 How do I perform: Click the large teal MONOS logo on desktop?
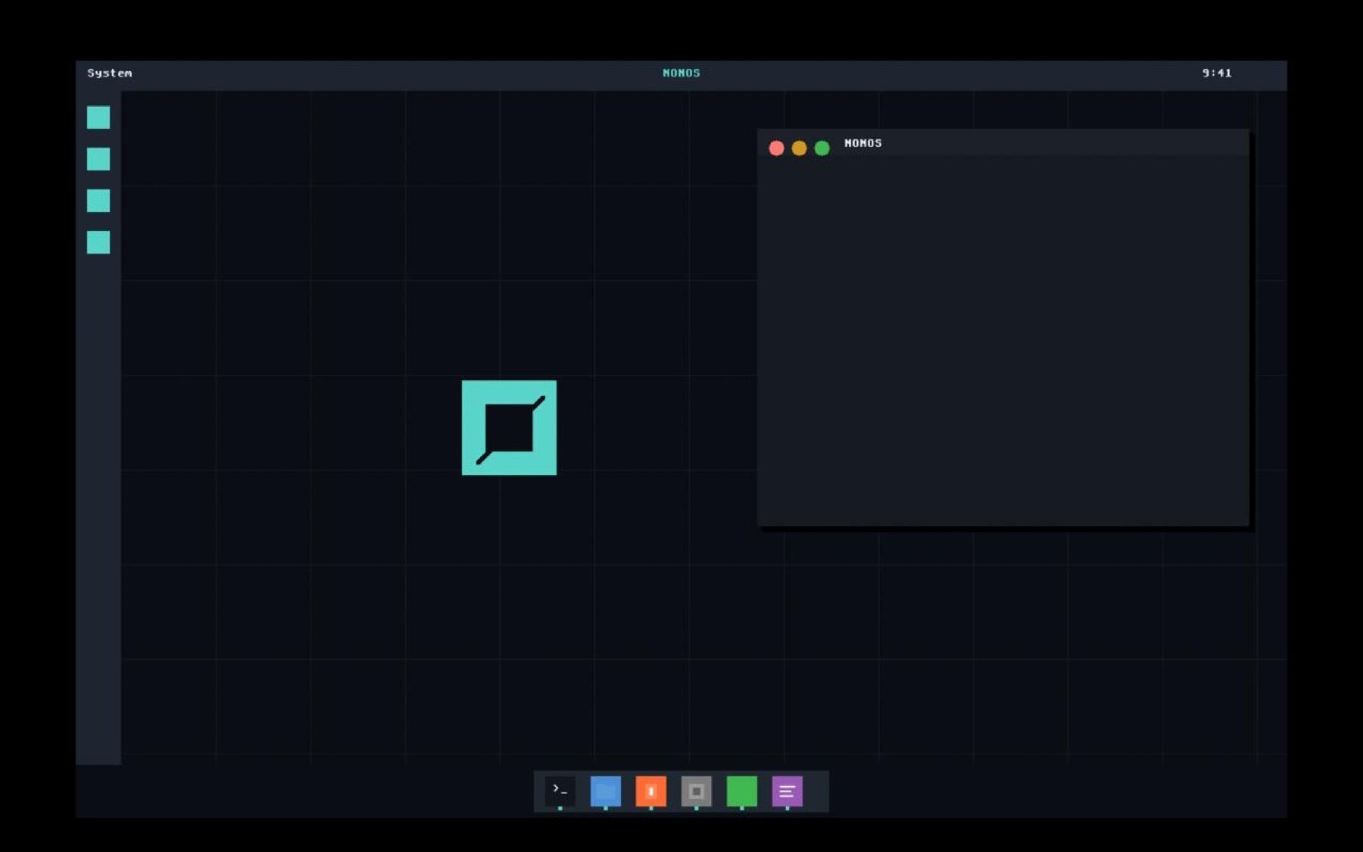(x=509, y=428)
